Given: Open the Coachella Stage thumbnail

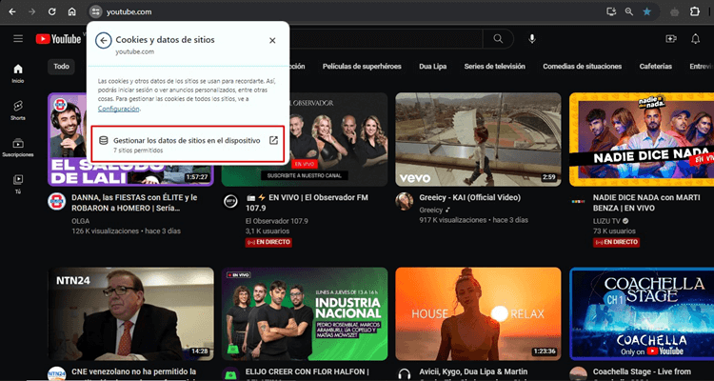Looking at the screenshot, I should pyautogui.click(x=642, y=314).
